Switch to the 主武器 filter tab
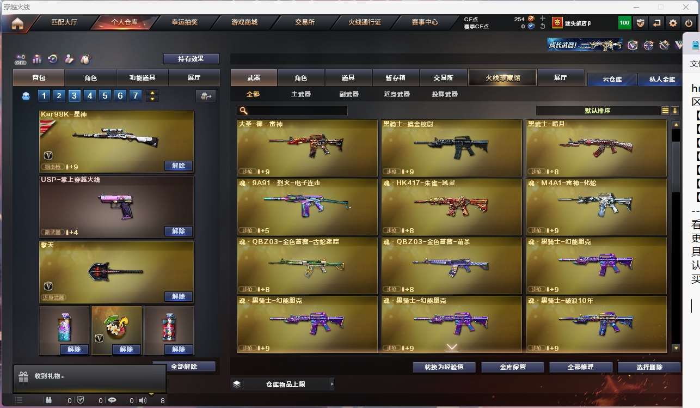Viewport: 700px width, 408px height. (x=300, y=94)
